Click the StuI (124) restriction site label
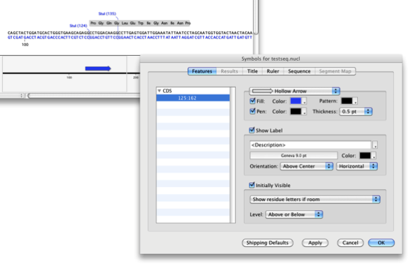Viewport: 417px width, 268px height. pos(78,26)
